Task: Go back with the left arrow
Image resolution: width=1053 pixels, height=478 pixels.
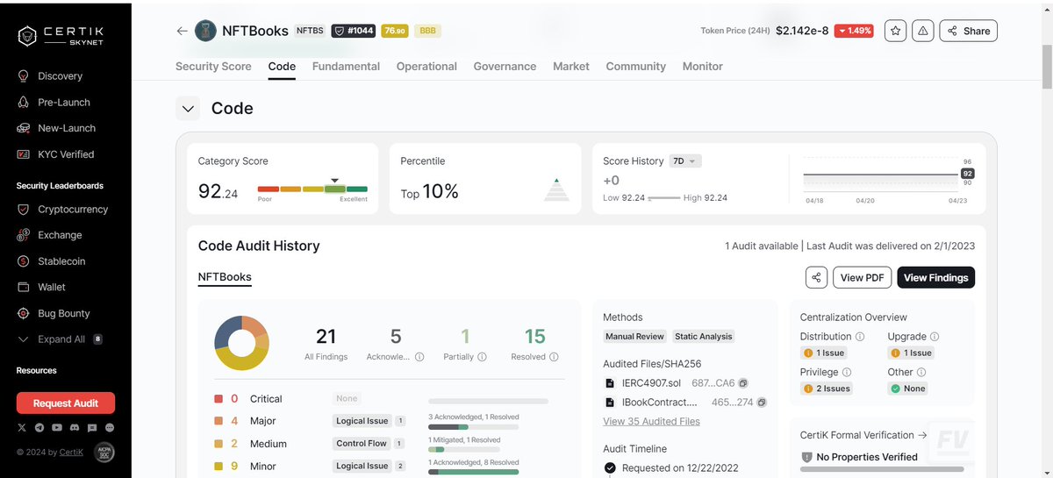Action: pos(182,31)
